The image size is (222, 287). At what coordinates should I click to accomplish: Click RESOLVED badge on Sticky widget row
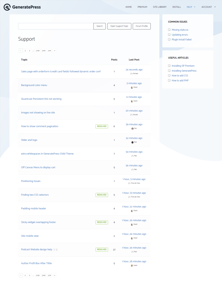point(102,222)
